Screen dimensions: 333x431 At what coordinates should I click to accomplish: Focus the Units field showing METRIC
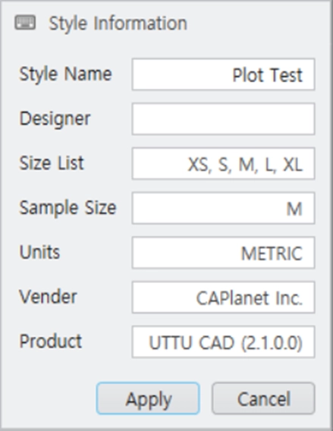click(223, 253)
